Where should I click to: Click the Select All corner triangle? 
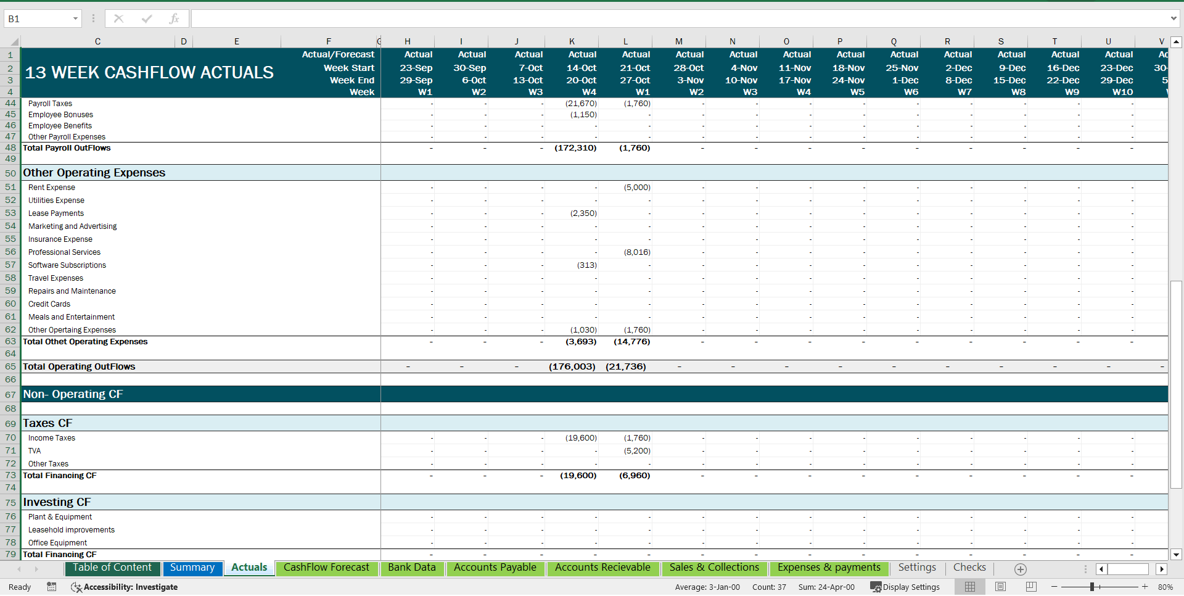(14, 42)
